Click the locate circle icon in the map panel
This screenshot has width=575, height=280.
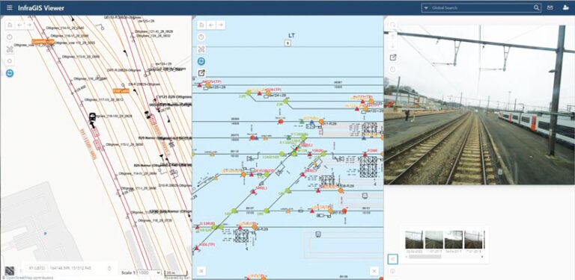click(10, 61)
